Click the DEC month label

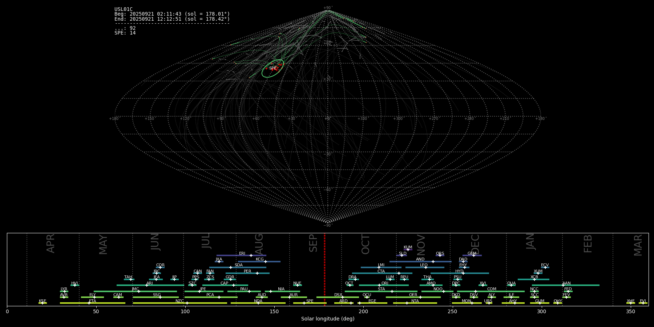[475, 244]
